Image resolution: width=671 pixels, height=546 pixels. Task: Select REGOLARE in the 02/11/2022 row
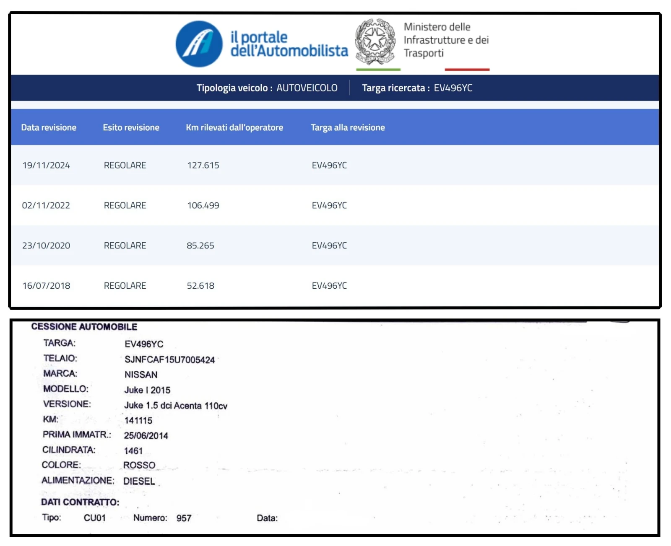[125, 206]
